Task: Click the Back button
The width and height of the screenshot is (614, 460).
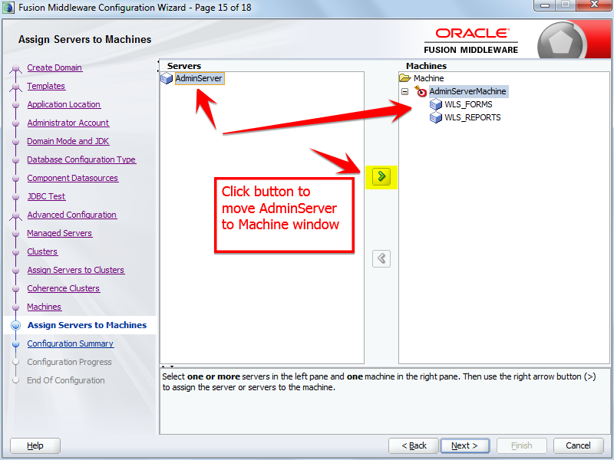Action: tap(413, 445)
